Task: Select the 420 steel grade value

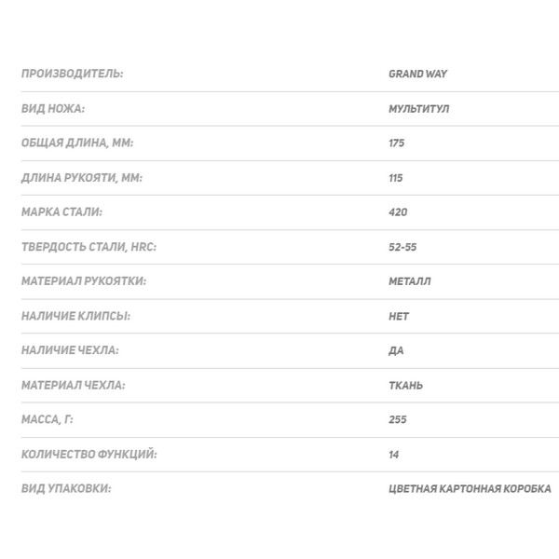Action: click(x=398, y=212)
